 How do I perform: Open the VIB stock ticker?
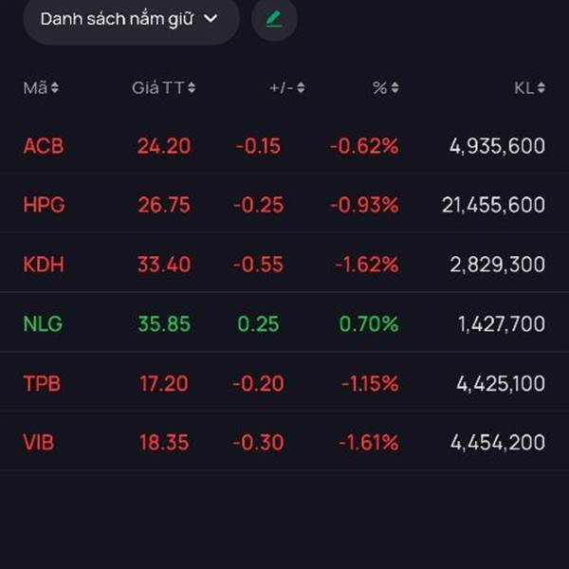tap(39, 442)
